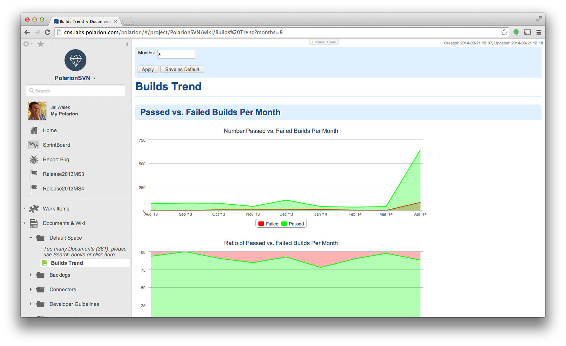Click the PolarionSVN diamond project logo
Viewport: 566px width, 346px height.
(75, 60)
